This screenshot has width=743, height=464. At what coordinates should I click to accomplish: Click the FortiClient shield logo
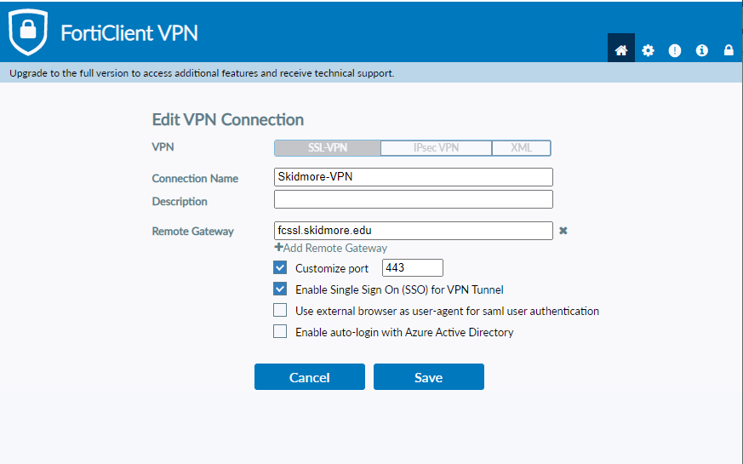tap(27, 33)
